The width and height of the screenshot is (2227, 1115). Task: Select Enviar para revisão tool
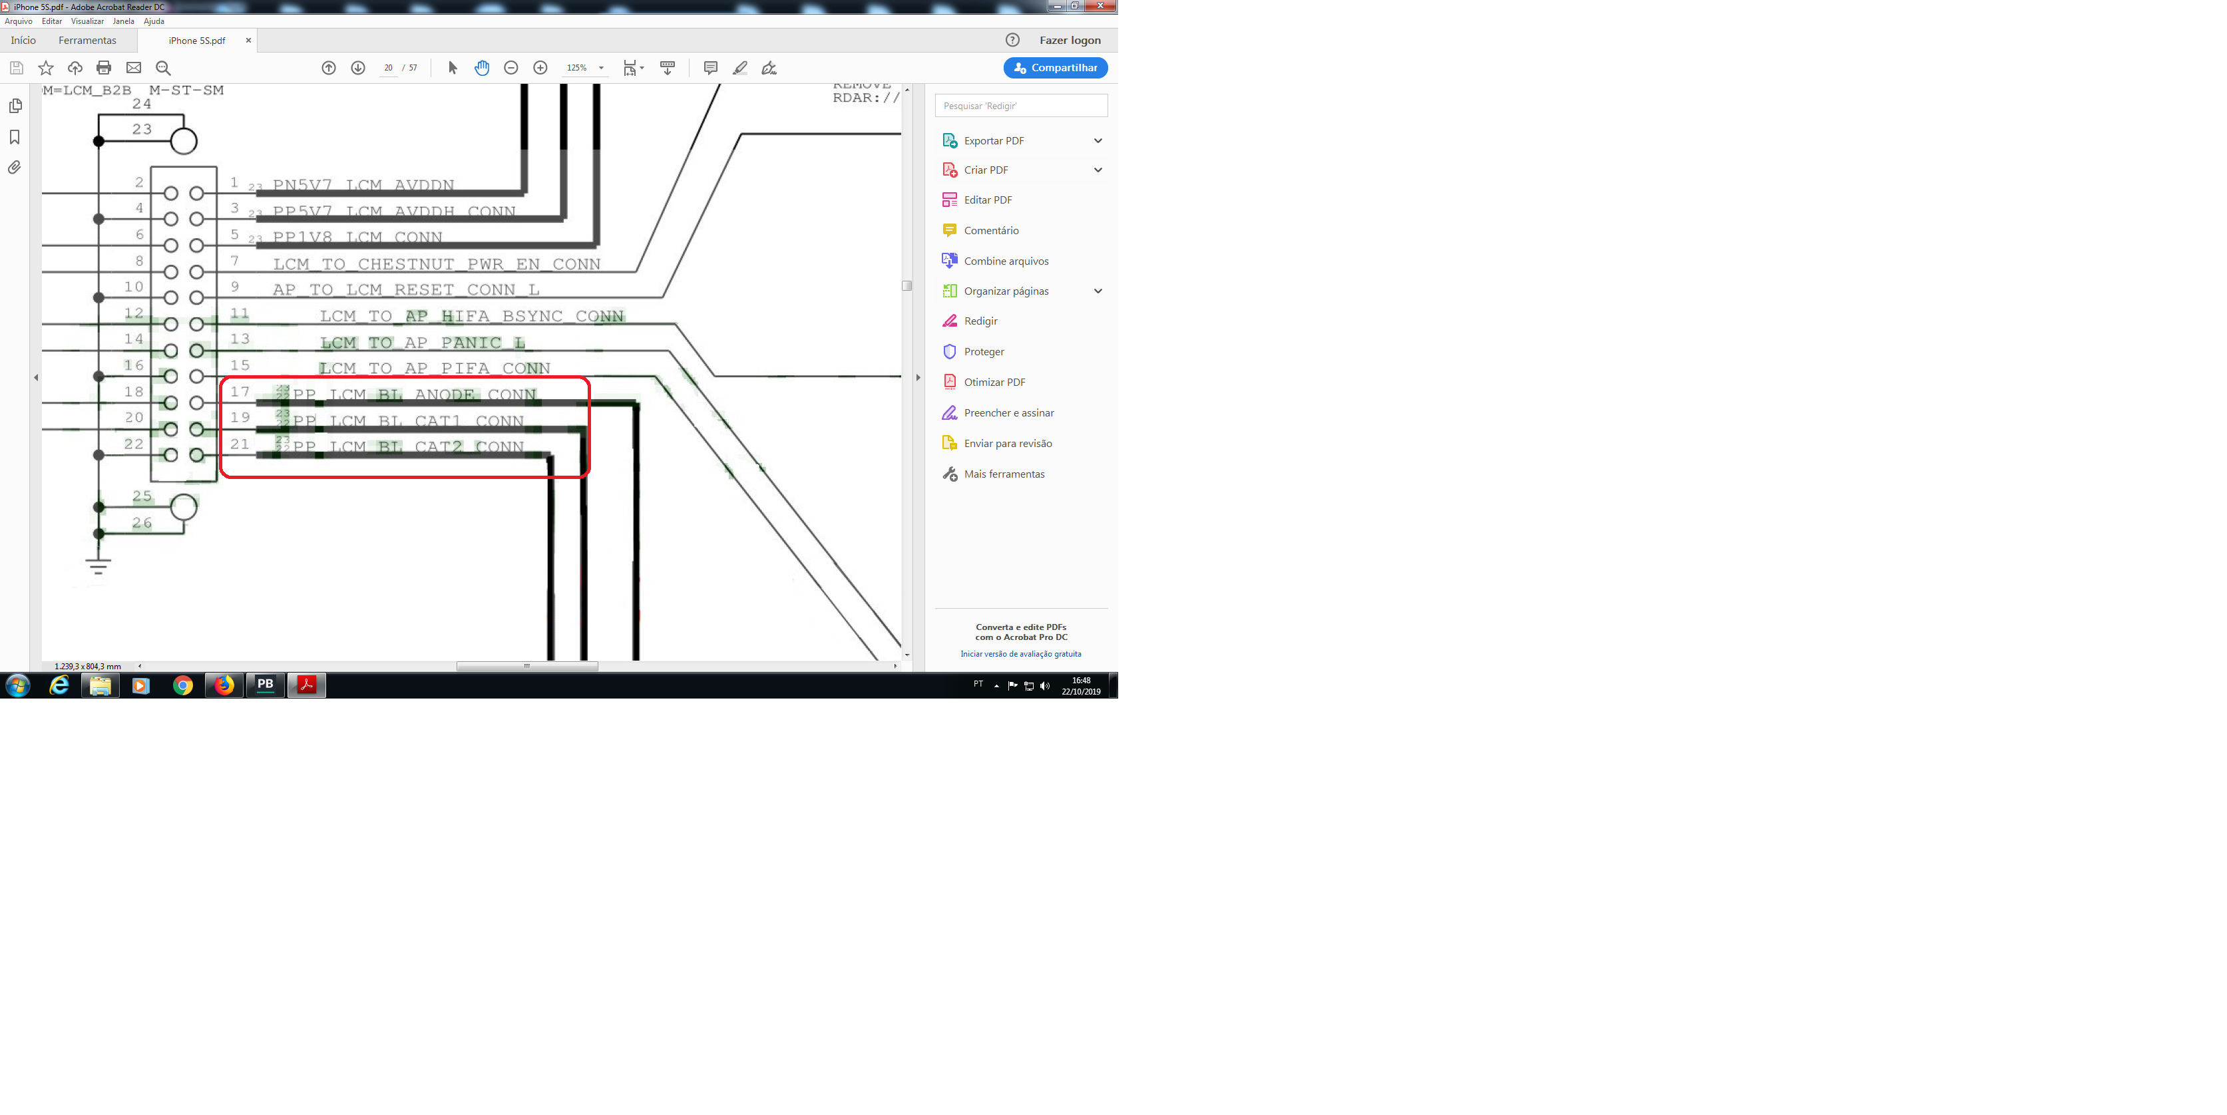click(x=1007, y=444)
